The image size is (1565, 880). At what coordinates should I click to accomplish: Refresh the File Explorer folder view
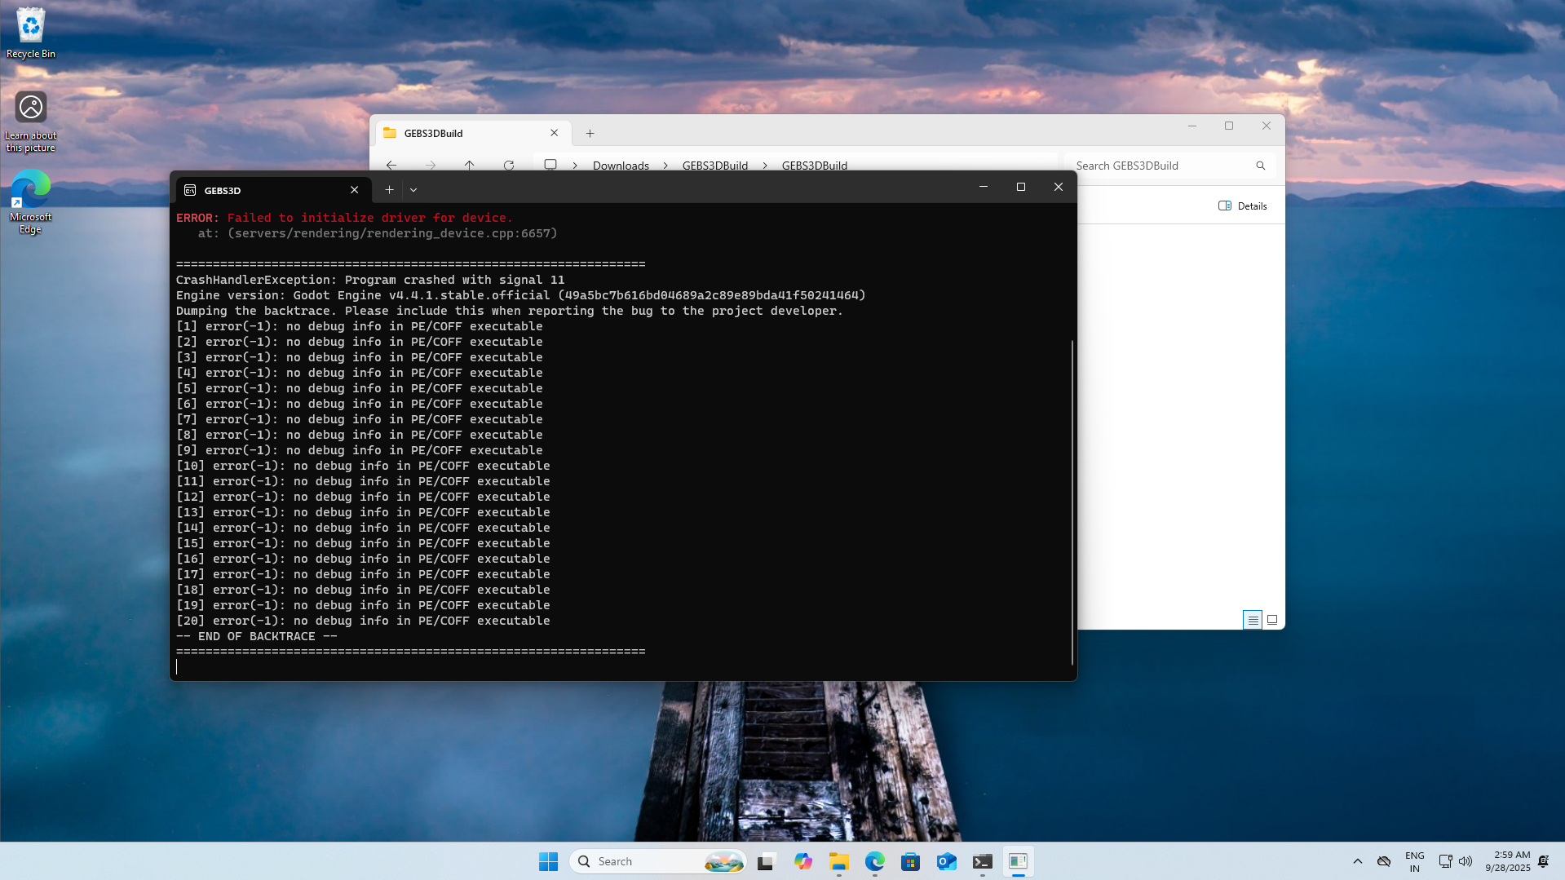click(509, 166)
